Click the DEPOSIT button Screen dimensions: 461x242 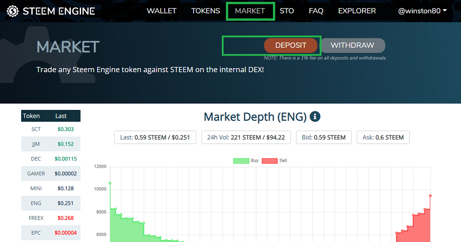click(291, 46)
